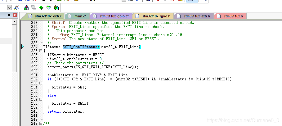Screen dimensions: 282x126
Task: Click the grayed multi-project windows icon
Action: [x=34, y=7]
